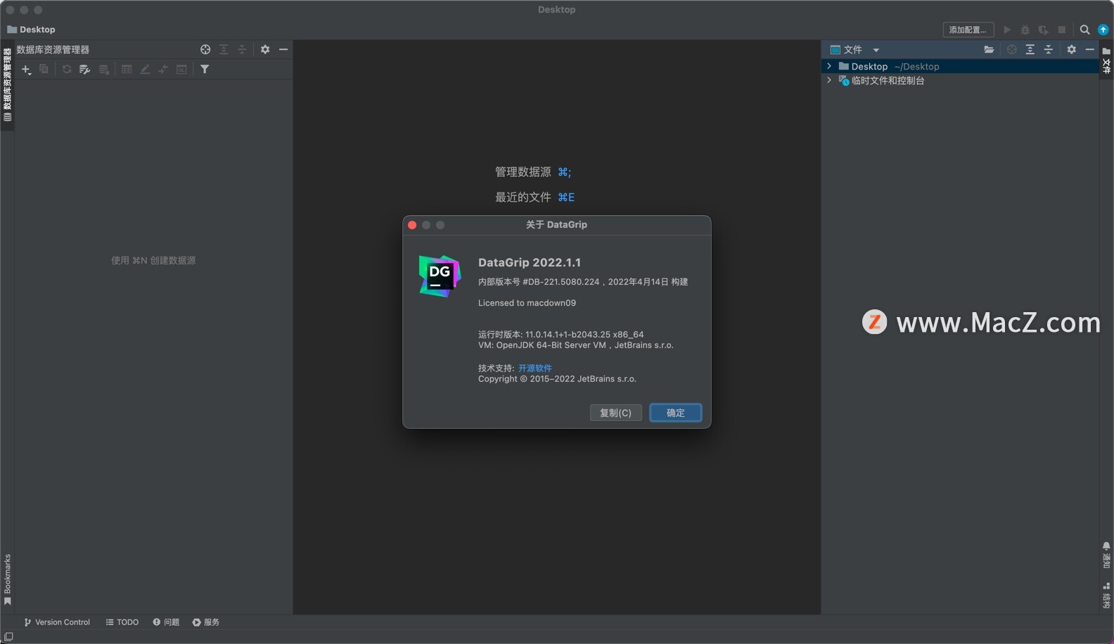The height and width of the screenshot is (644, 1114).
Task: Open the 结构 structure side tab
Action: [1106, 595]
